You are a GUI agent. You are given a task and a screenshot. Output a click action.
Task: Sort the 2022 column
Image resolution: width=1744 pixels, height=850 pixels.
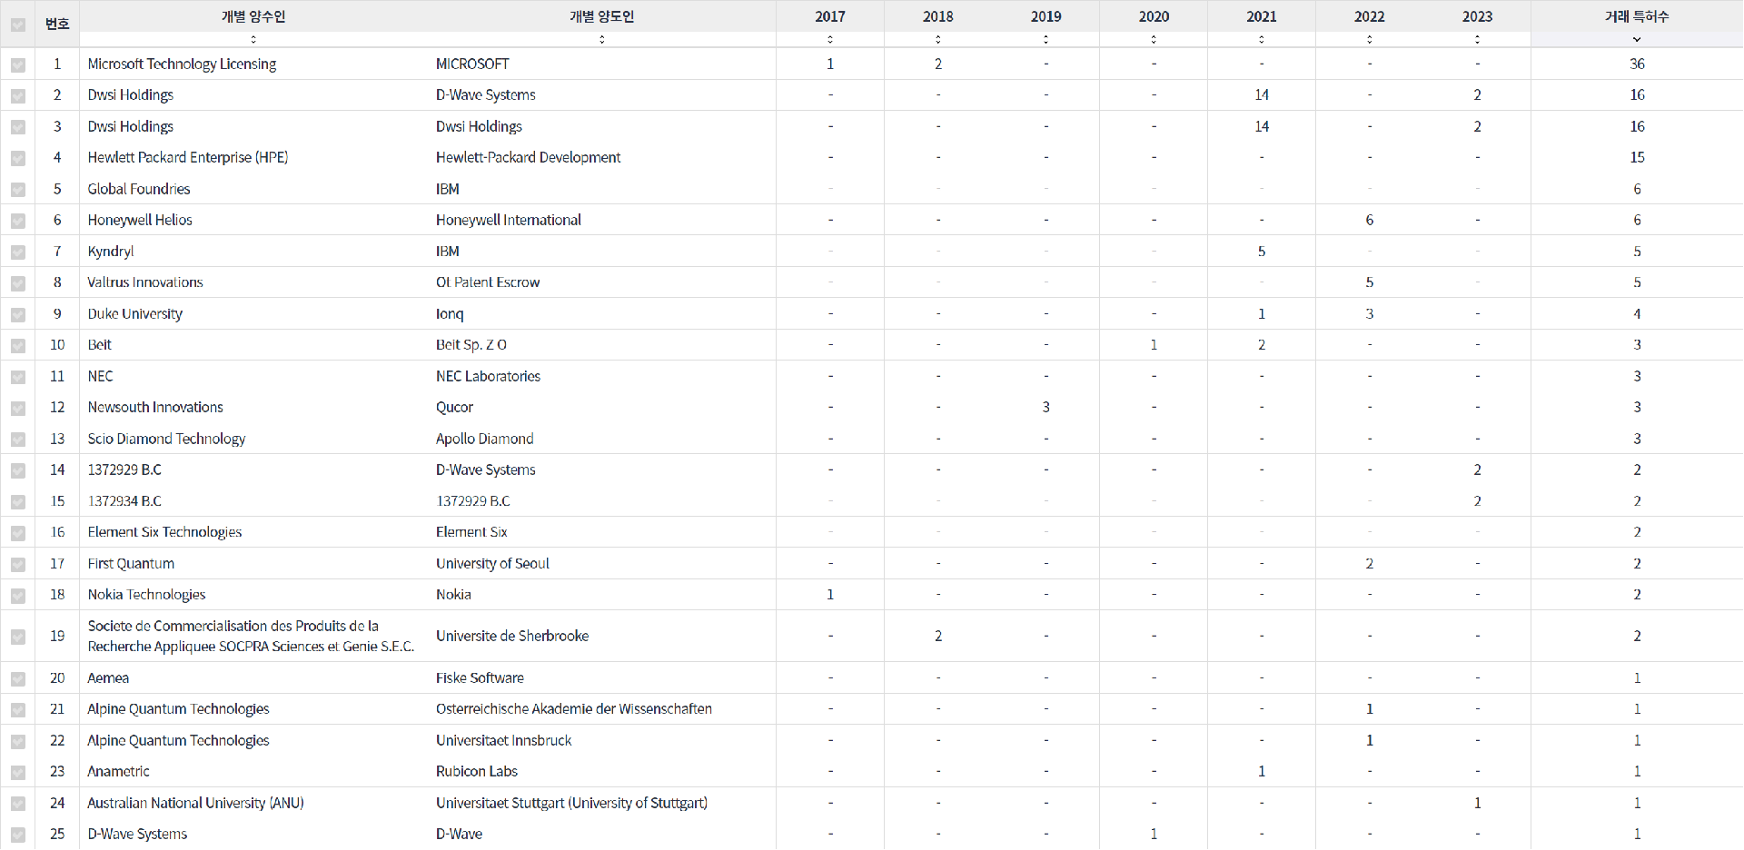(x=1370, y=39)
